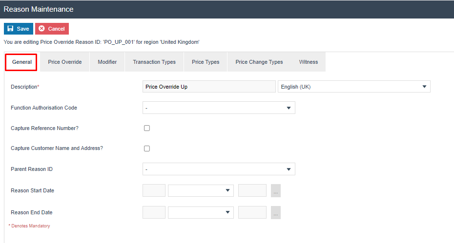Click the Denotes Mandatory note
The height and width of the screenshot is (243, 454).
29,226
